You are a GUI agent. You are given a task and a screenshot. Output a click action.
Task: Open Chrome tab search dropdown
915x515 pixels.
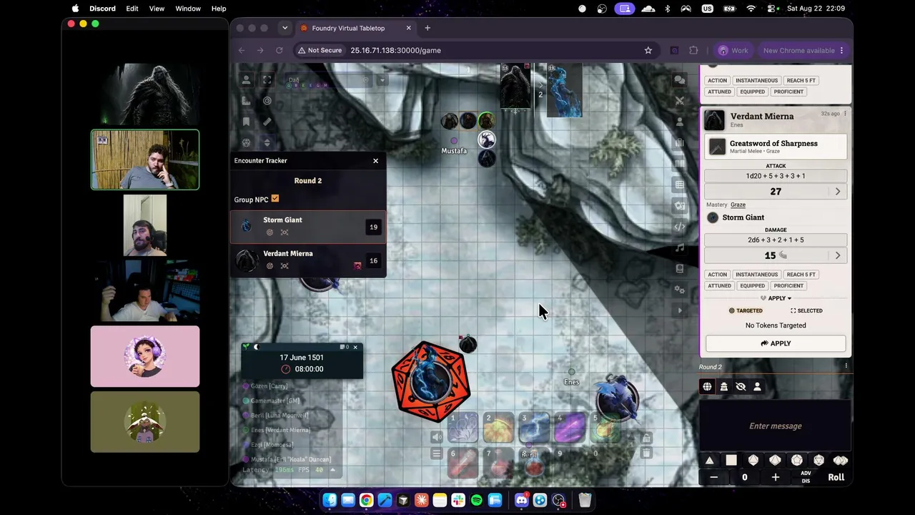pos(285,28)
